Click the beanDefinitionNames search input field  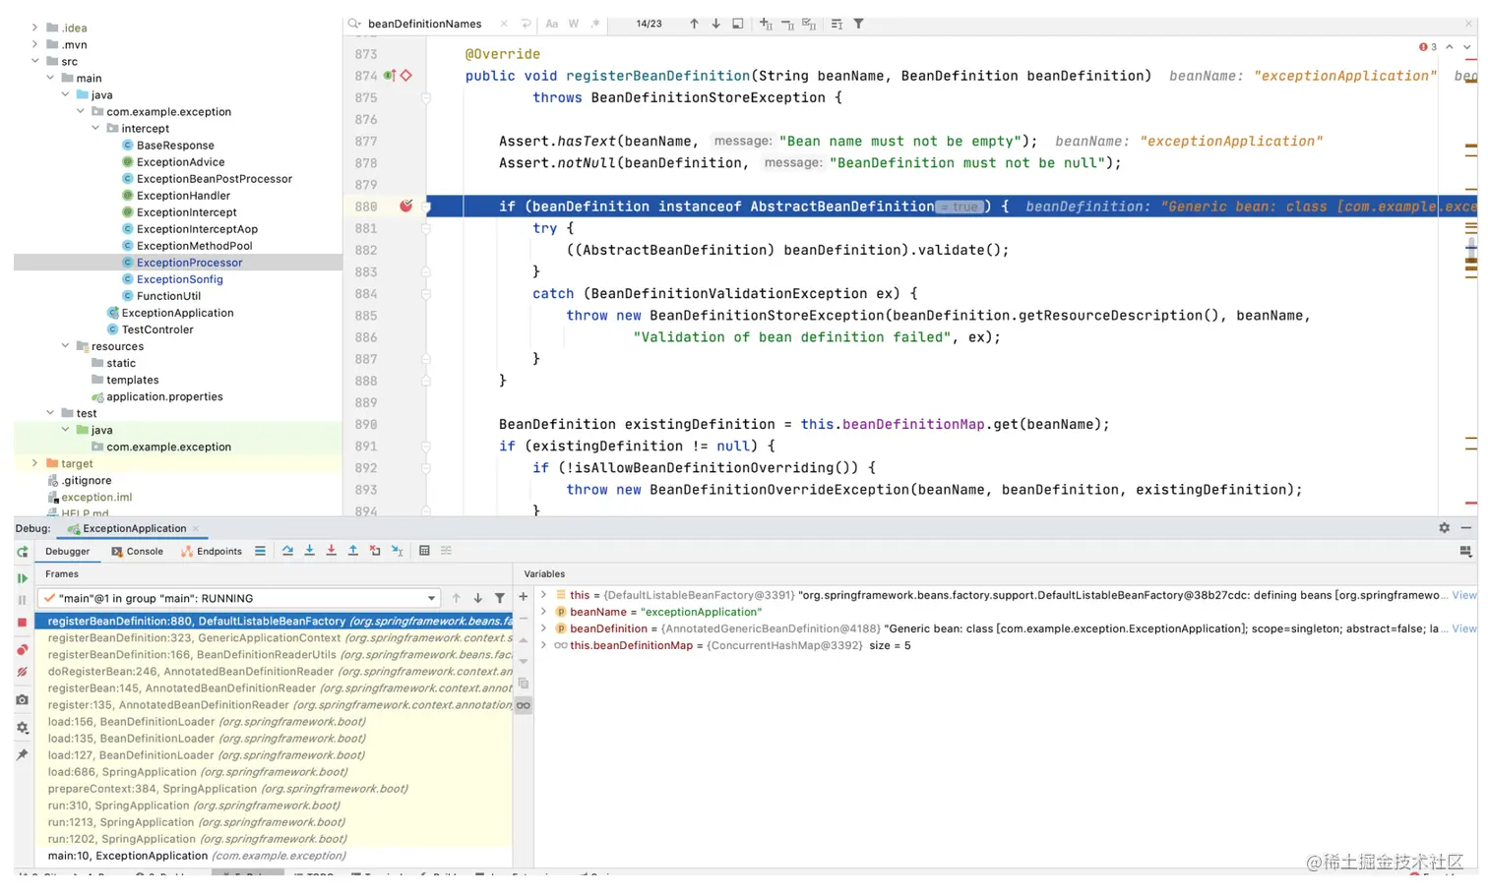425,24
